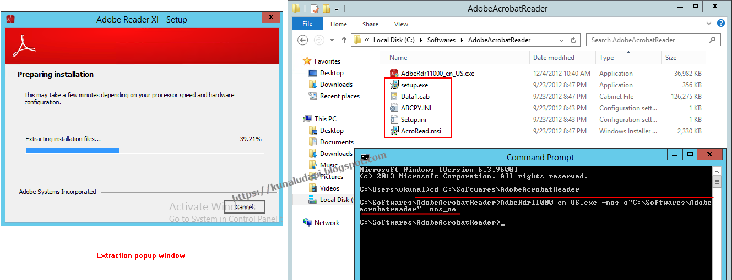This screenshot has height=280, width=732.
Task: Click the Cabinet File type cell
Action: coord(616,97)
